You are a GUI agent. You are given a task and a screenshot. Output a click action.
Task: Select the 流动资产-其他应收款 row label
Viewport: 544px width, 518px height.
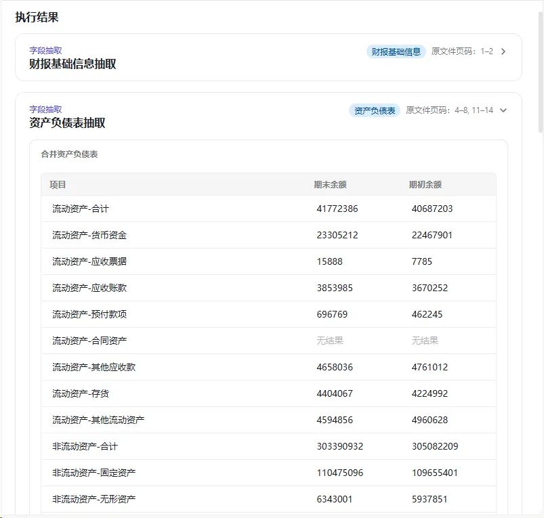94,367
